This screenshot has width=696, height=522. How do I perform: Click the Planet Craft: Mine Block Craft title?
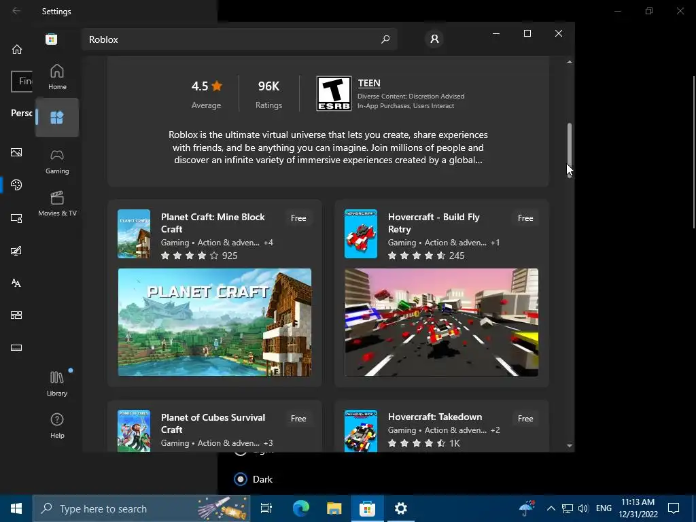point(213,223)
